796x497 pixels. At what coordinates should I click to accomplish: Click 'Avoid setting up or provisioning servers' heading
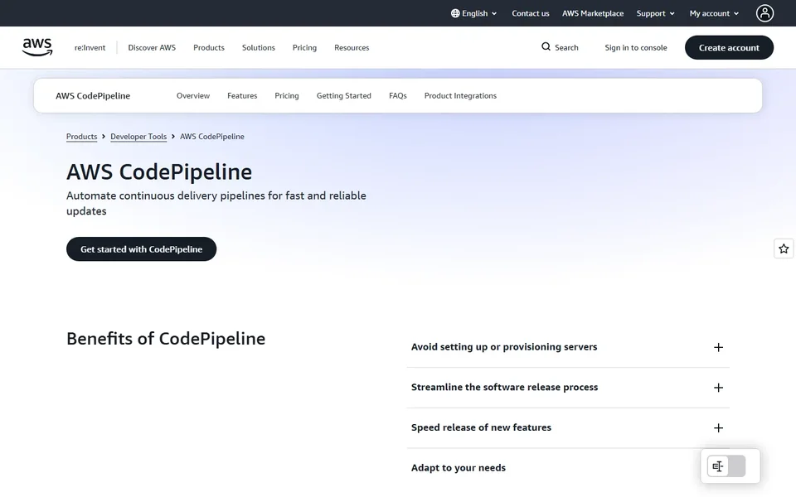point(504,347)
